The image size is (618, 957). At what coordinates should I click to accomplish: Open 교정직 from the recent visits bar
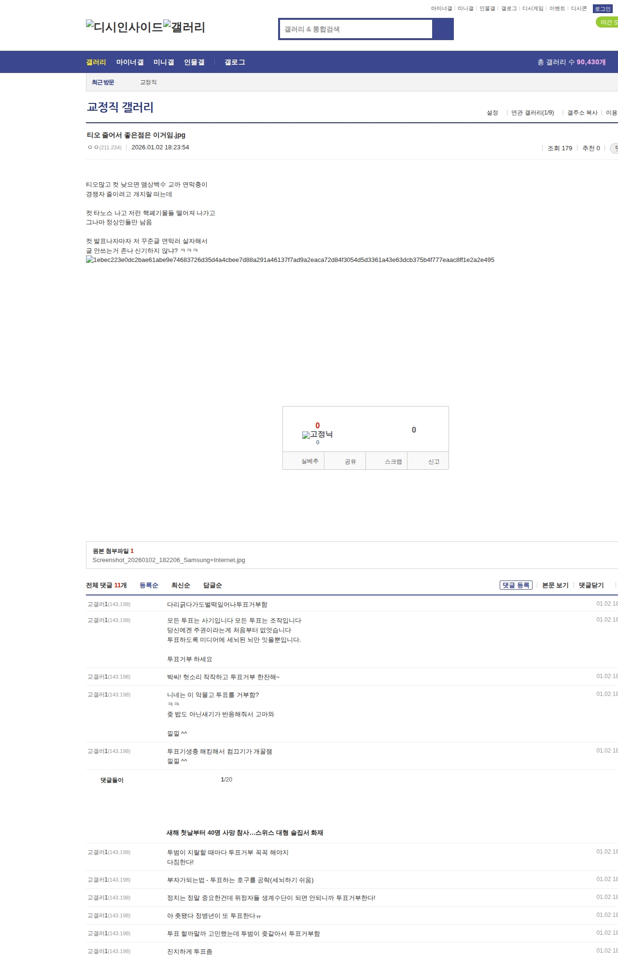point(148,82)
